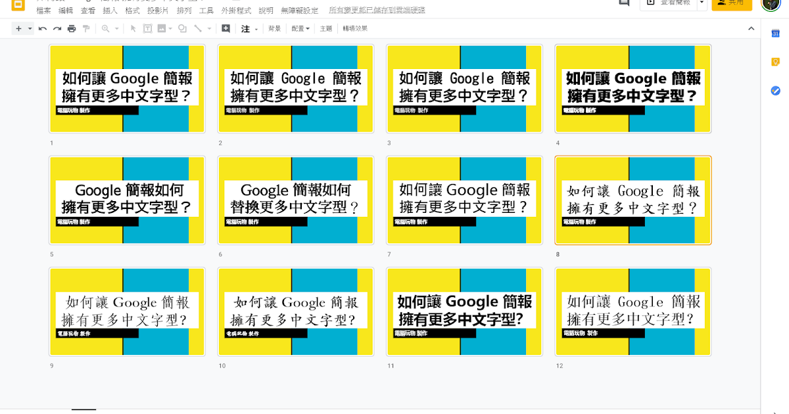Open the 投影片 menu
This screenshot has width=789, height=414.
[x=158, y=11]
